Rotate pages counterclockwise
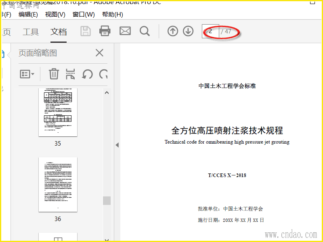This screenshot has width=323, height=242. tap(87, 74)
